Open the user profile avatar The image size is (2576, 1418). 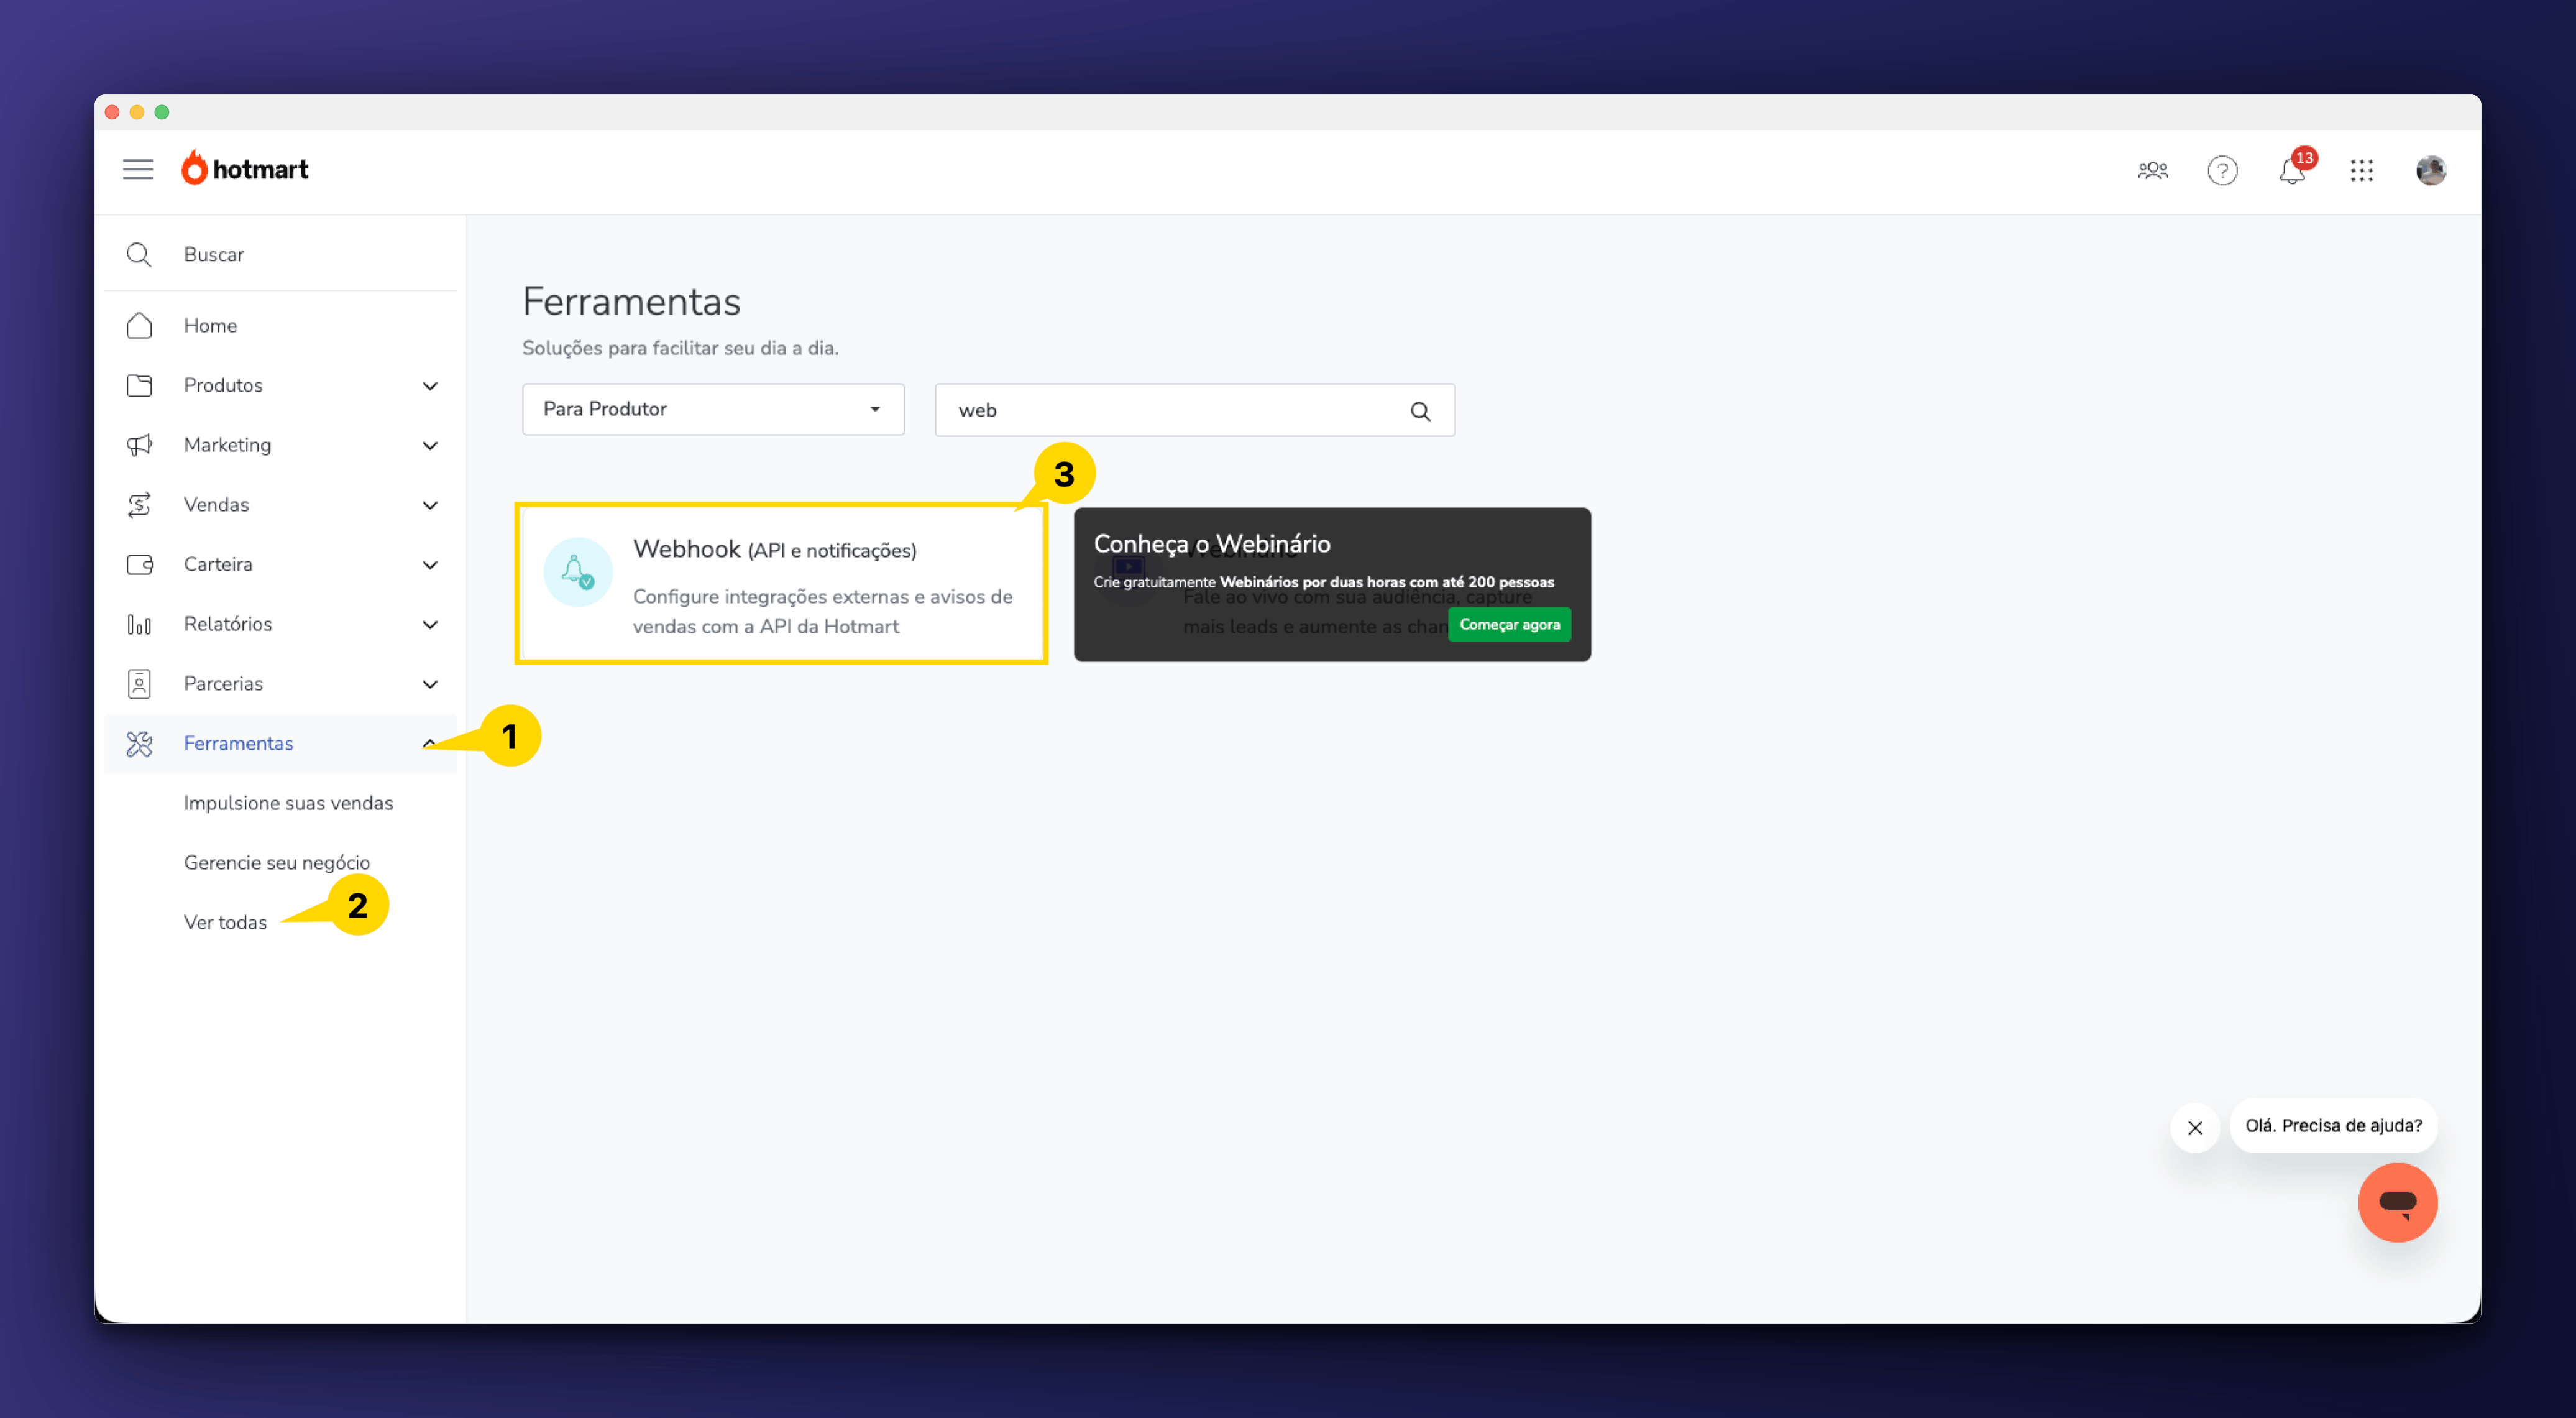click(2430, 170)
